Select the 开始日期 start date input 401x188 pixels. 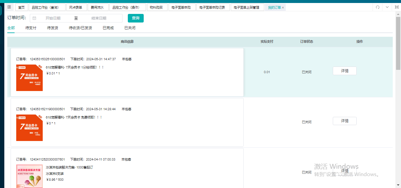coord(53,18)
